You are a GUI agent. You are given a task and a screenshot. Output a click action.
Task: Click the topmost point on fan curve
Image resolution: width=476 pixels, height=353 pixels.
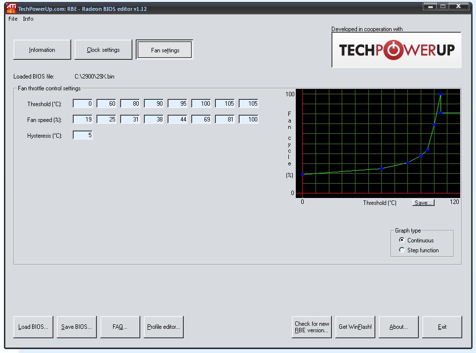[x=440, y=94]
